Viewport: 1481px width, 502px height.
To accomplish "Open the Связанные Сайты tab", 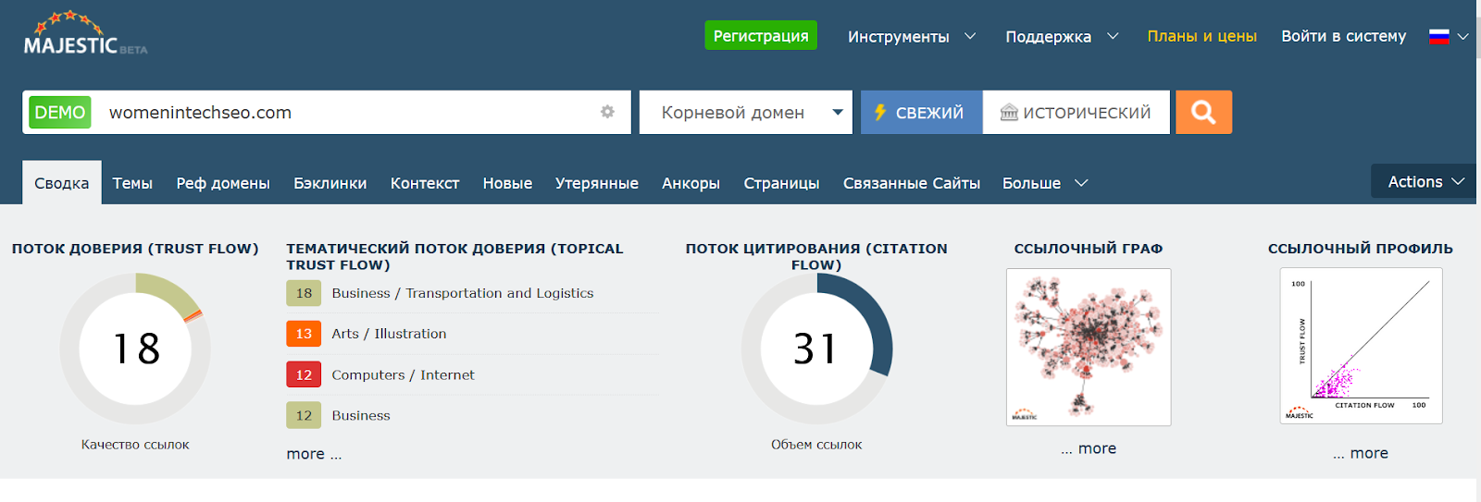I will tap(912, 183).
